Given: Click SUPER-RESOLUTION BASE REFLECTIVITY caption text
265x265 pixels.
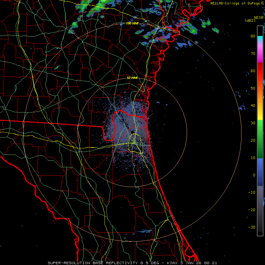Looking at the screenshot, I should point(93,263).
